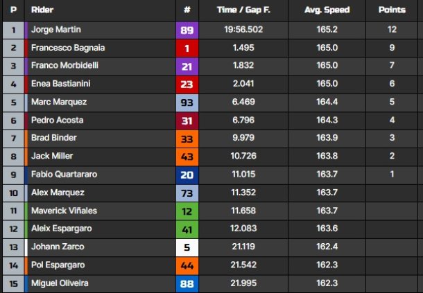
Task: Click the red number 1 badge
Action: point(187,48)
